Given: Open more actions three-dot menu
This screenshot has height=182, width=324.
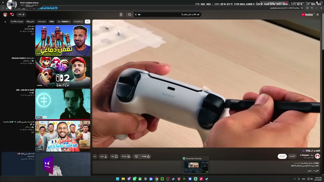Looking at the screenshot, I should [x=95, y=156].
